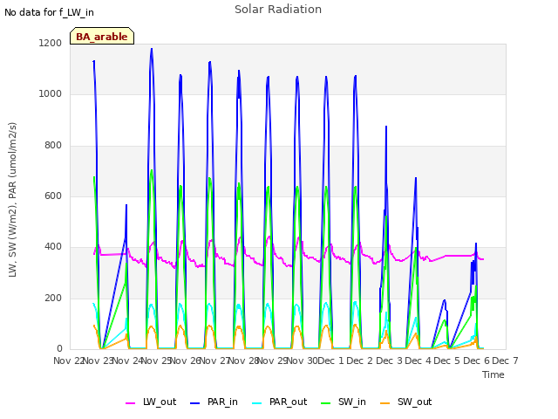
Task: Click the Dec 4 x-axis label
Action: pos(418,361)
